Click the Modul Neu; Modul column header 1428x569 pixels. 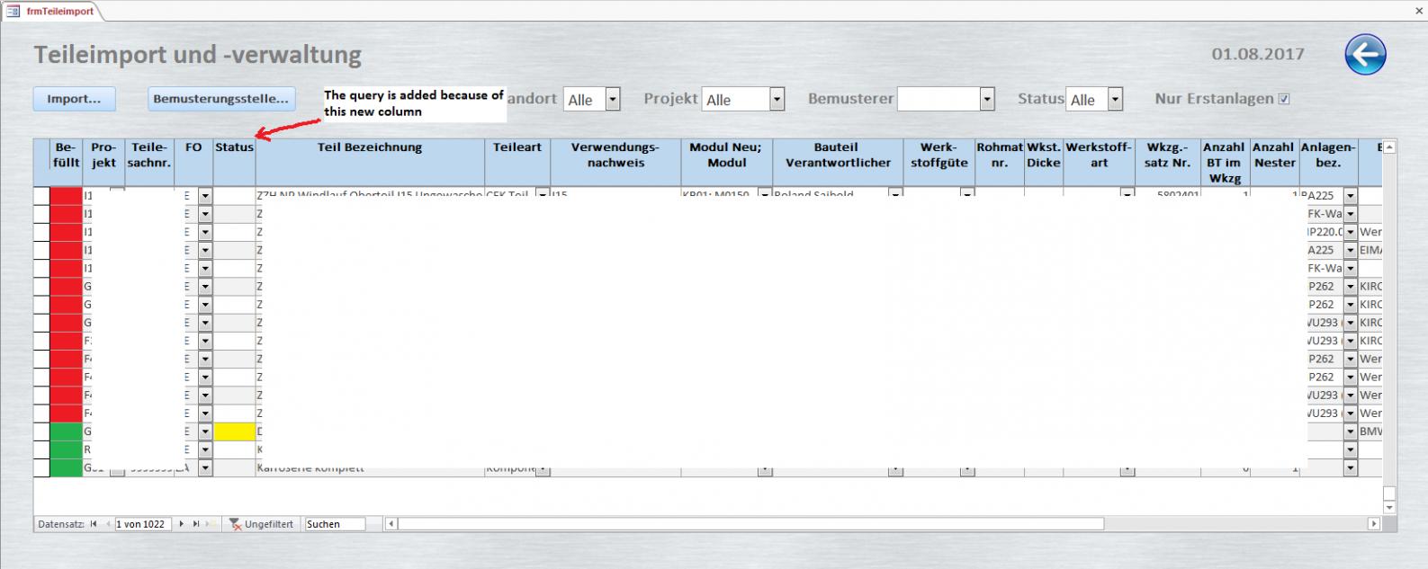(x=726, y=163)
